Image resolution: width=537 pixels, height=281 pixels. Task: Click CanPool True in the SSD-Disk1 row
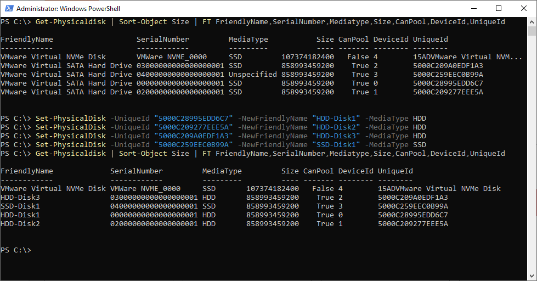click(325, 206)
